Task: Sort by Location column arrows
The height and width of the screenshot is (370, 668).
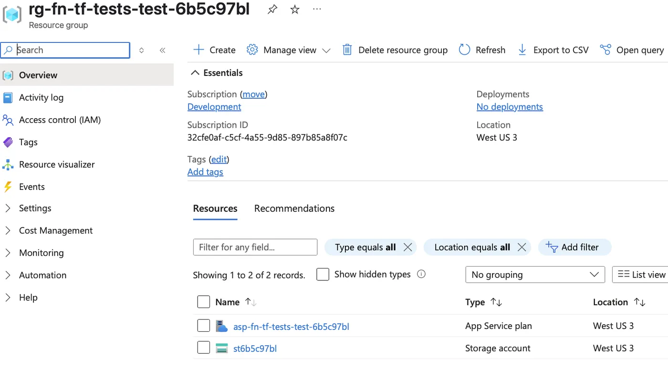Action: [x=639, y=302]
